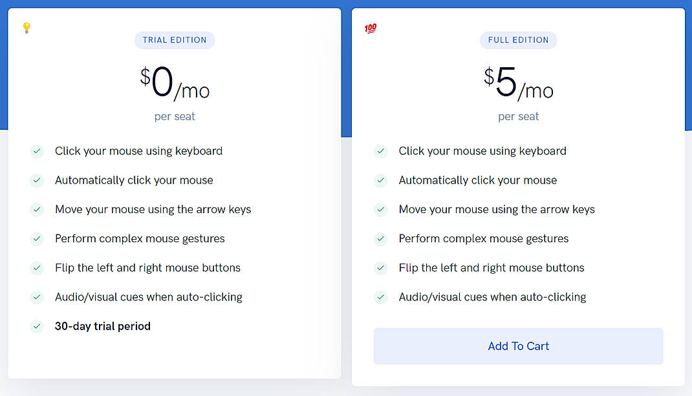The image size is (692, 396).
Task: Click the checkmark next to "Perform complex mouse gestures" on Trial
Action: 37,239
